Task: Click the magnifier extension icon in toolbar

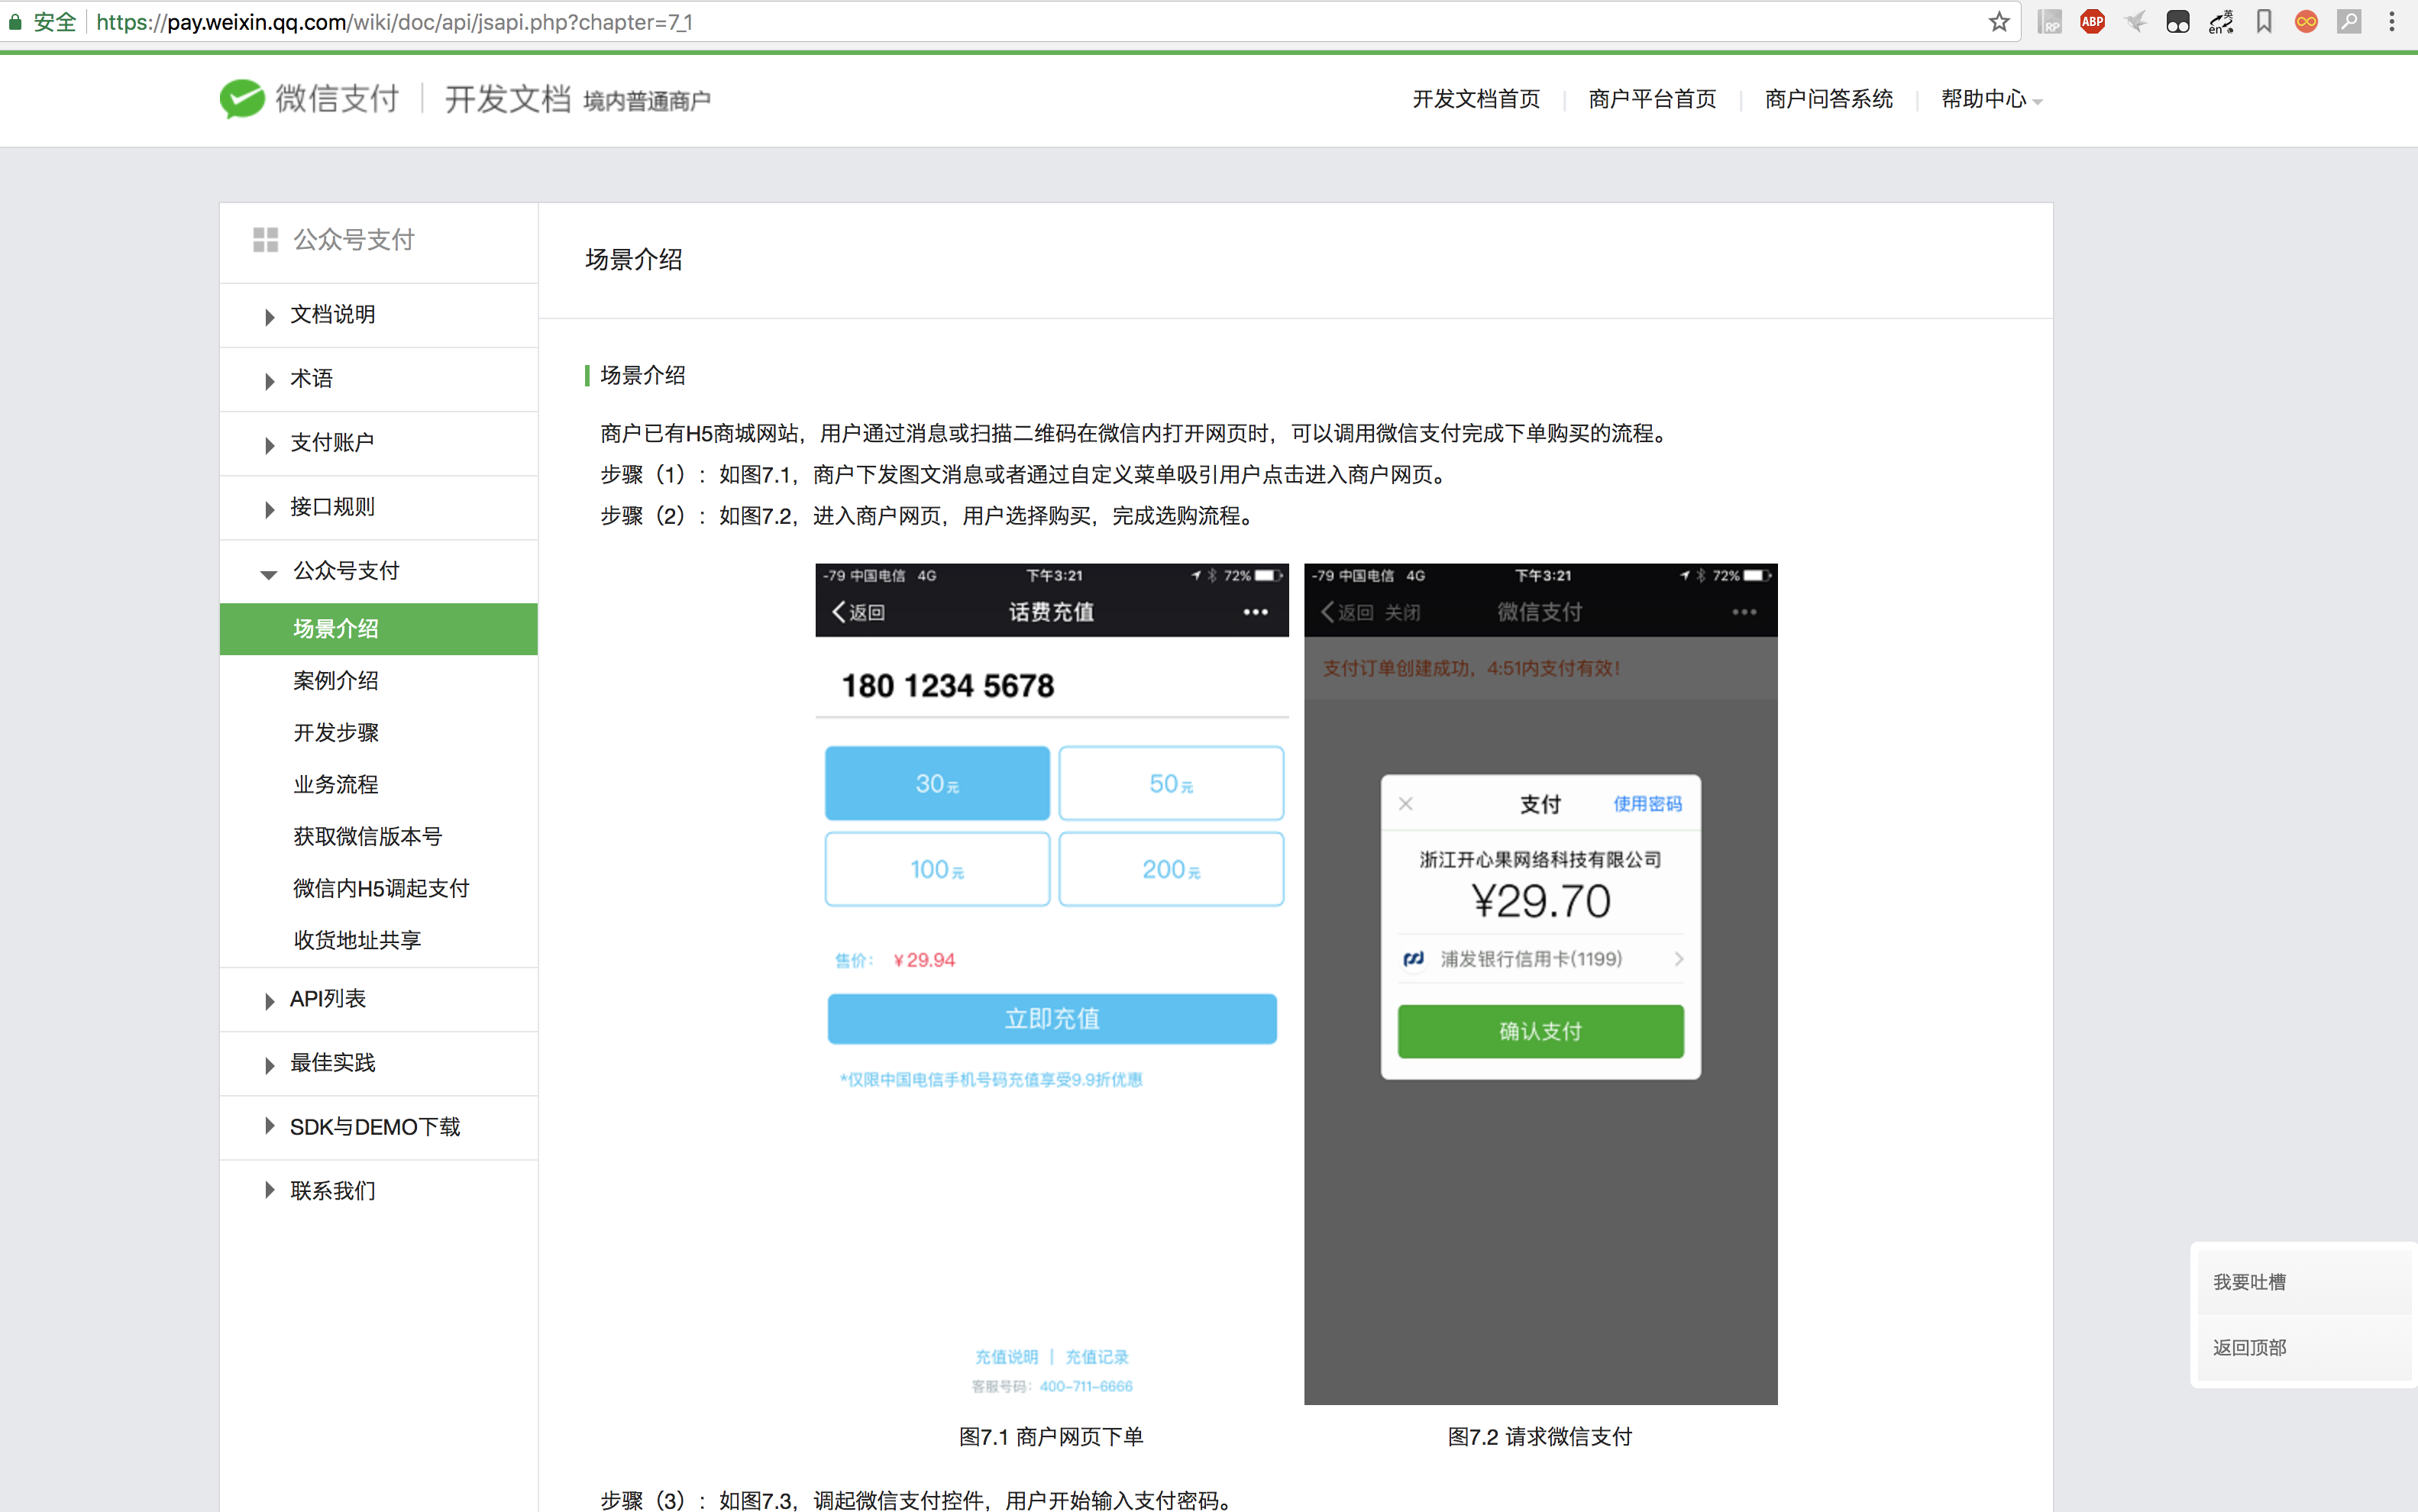Action: coord(2349,22)
